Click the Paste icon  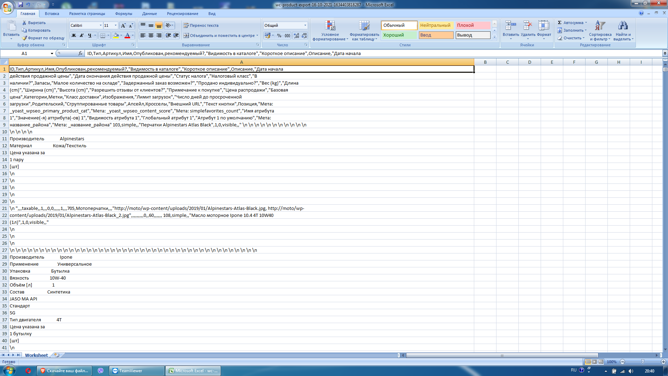click(11, 26)
